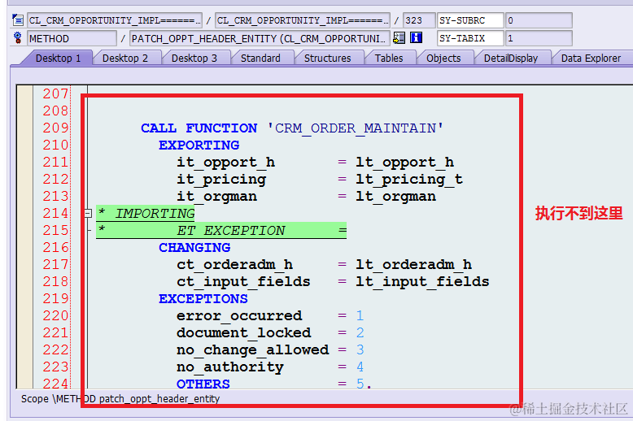Viewport: 633px width, 421px height.
Task: Collapse the comment block at line 214
Action: tap(88, 213)
